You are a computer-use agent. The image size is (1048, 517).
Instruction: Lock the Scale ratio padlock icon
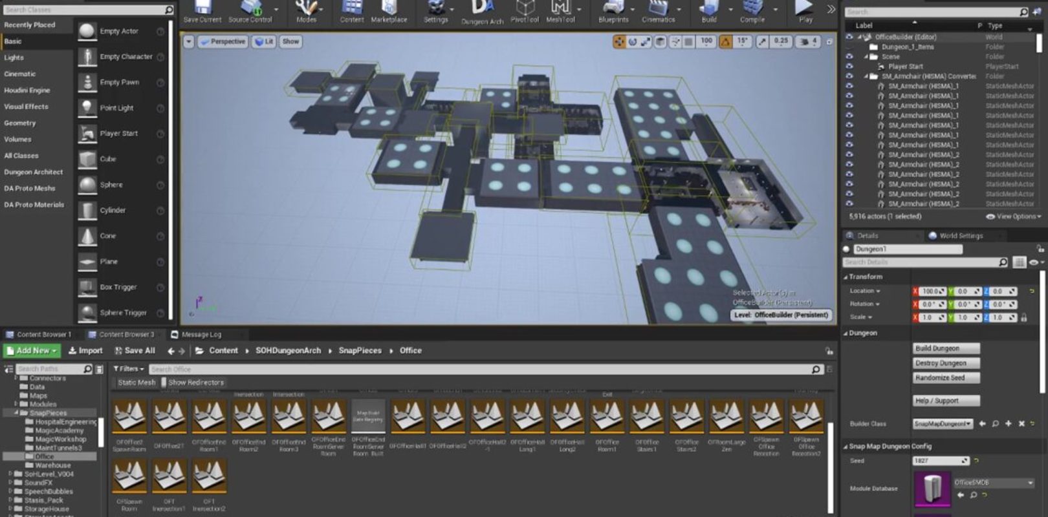[x=1023, y=317]
